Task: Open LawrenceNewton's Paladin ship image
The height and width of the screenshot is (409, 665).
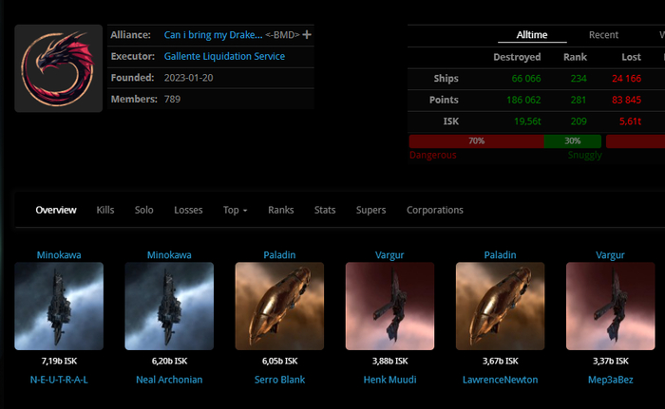Action: 500,307
